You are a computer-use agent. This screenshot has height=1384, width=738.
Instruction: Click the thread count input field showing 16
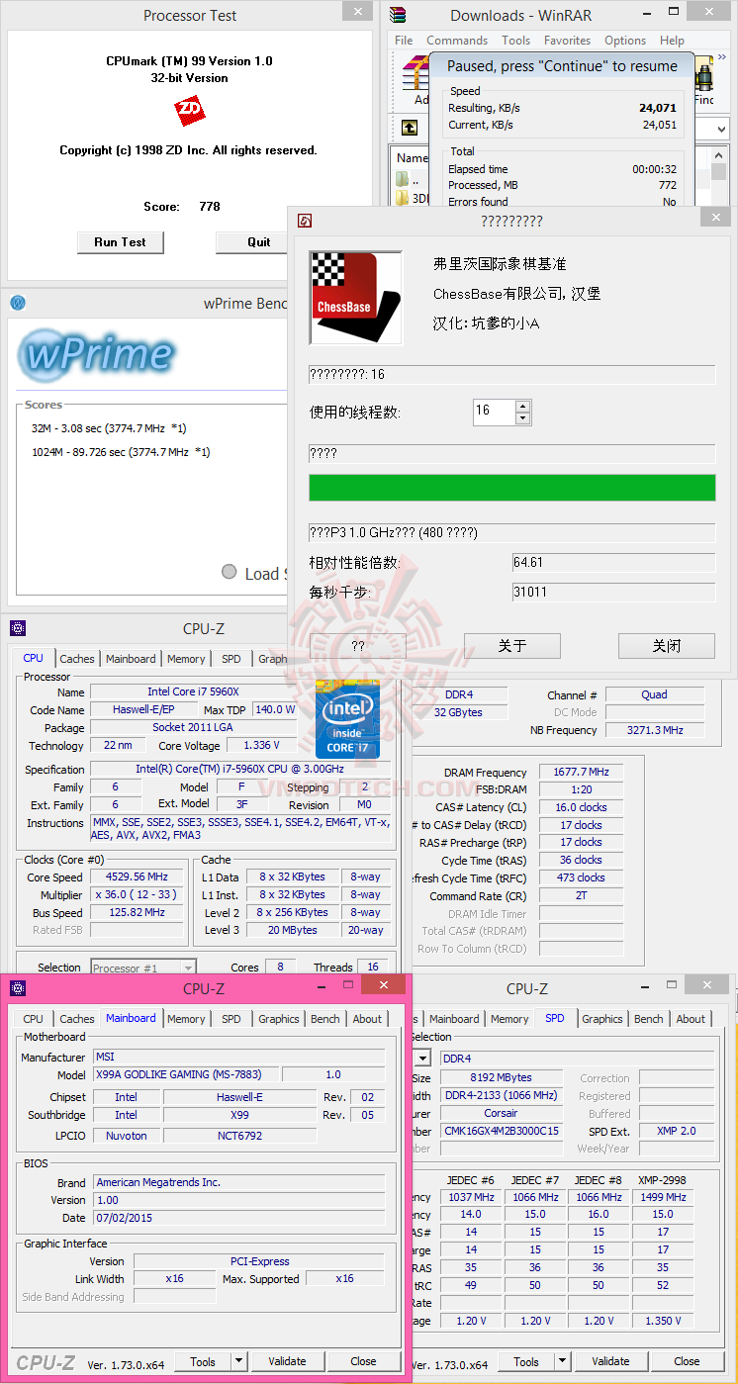click(x=495, y=412)
